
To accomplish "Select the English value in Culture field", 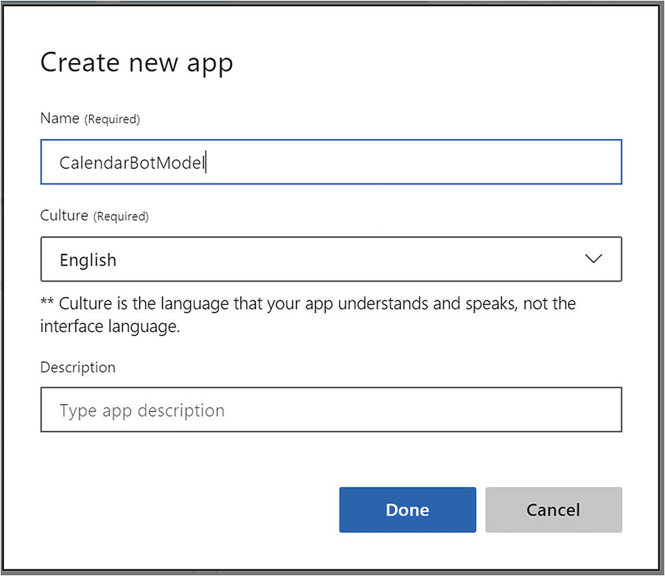I will [x=88, y=260].
